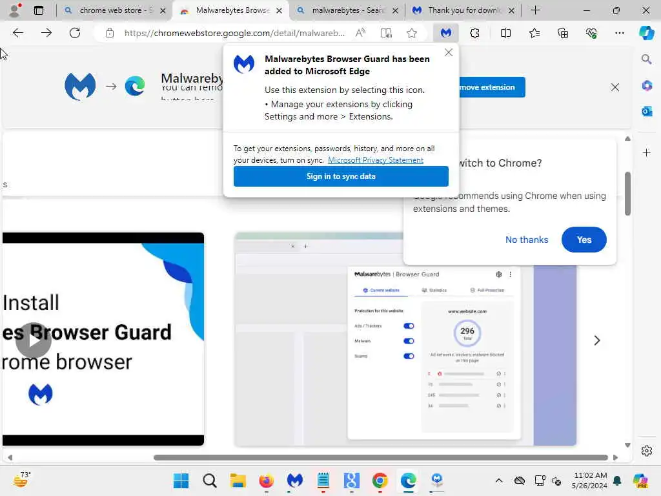
Task: Close the chrome web store tab
Action: 163,10
